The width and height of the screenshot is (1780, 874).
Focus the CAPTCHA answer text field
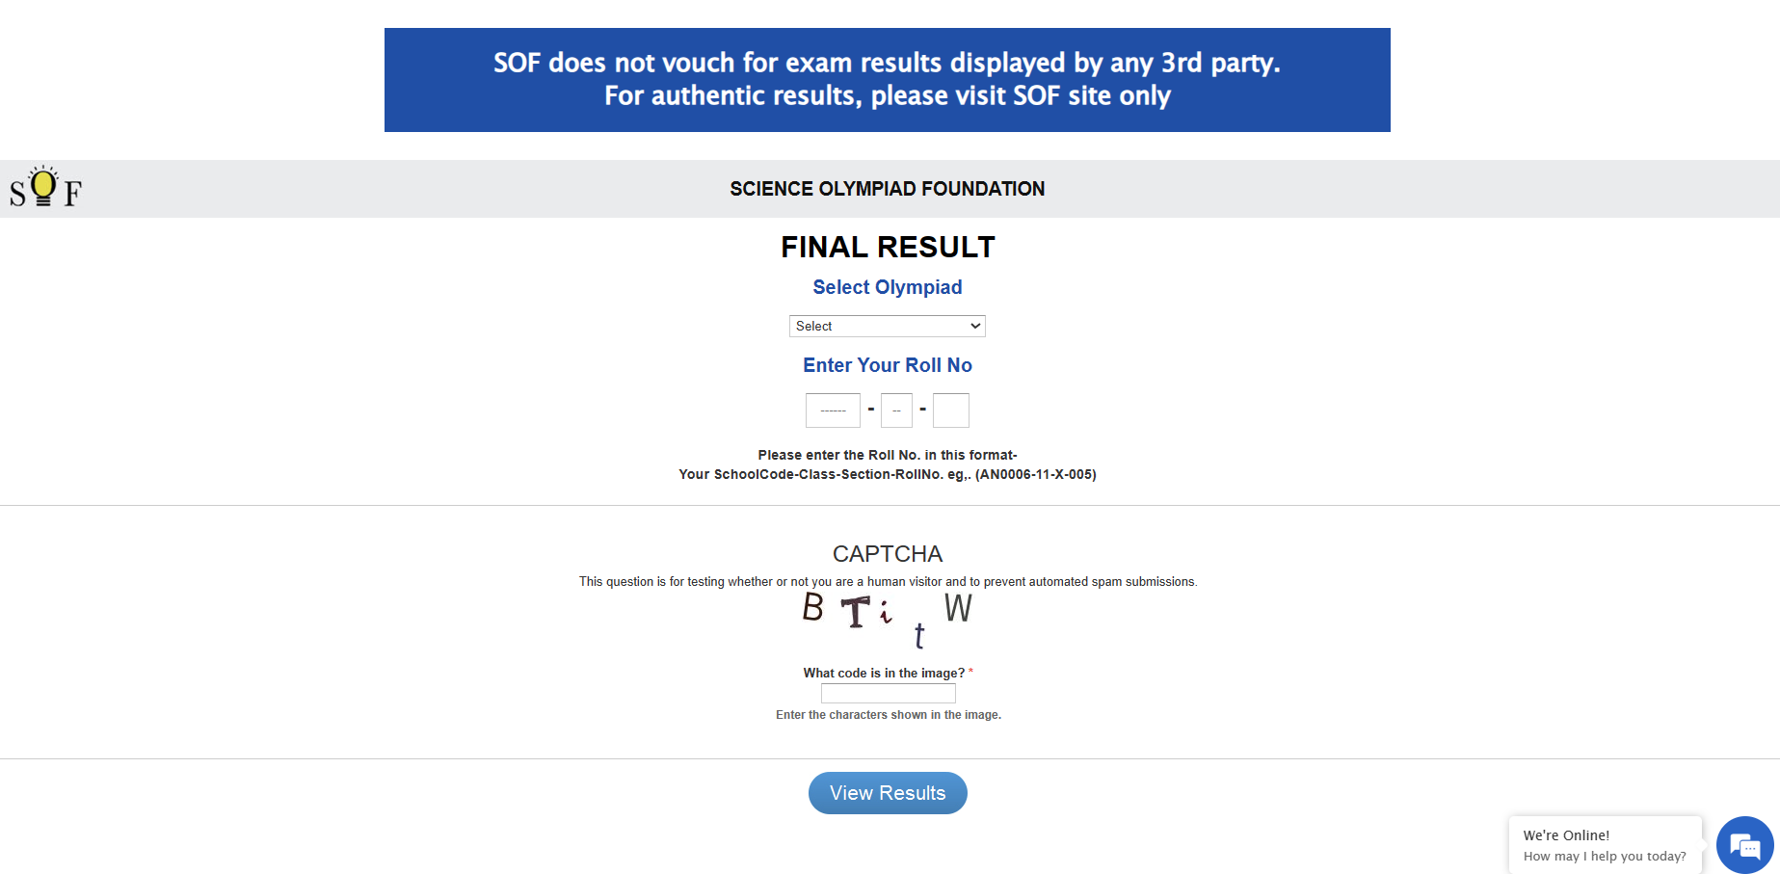pyautogui.click(x=888, y=693)
